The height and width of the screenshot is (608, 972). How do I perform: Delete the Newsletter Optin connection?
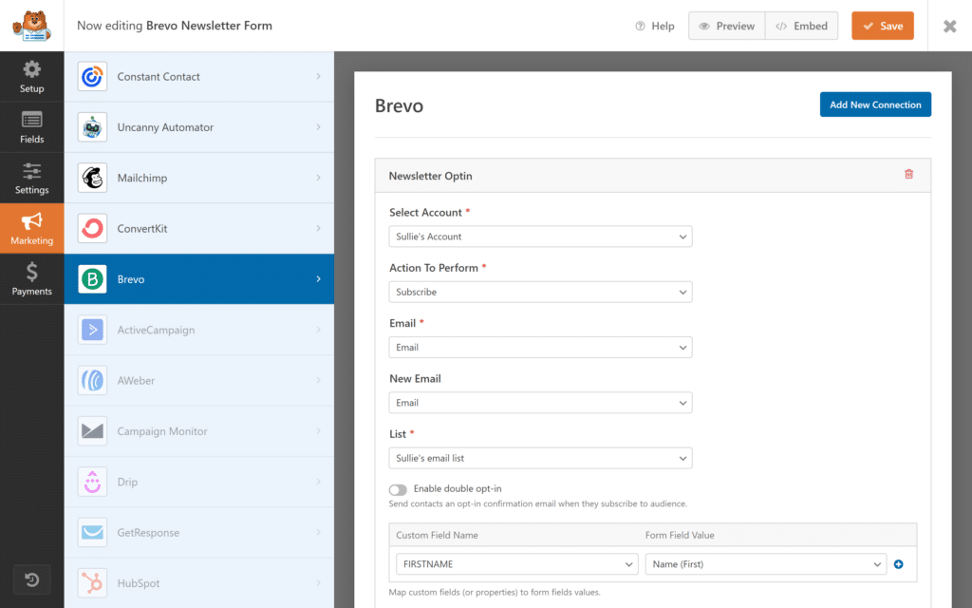(908, 175)
